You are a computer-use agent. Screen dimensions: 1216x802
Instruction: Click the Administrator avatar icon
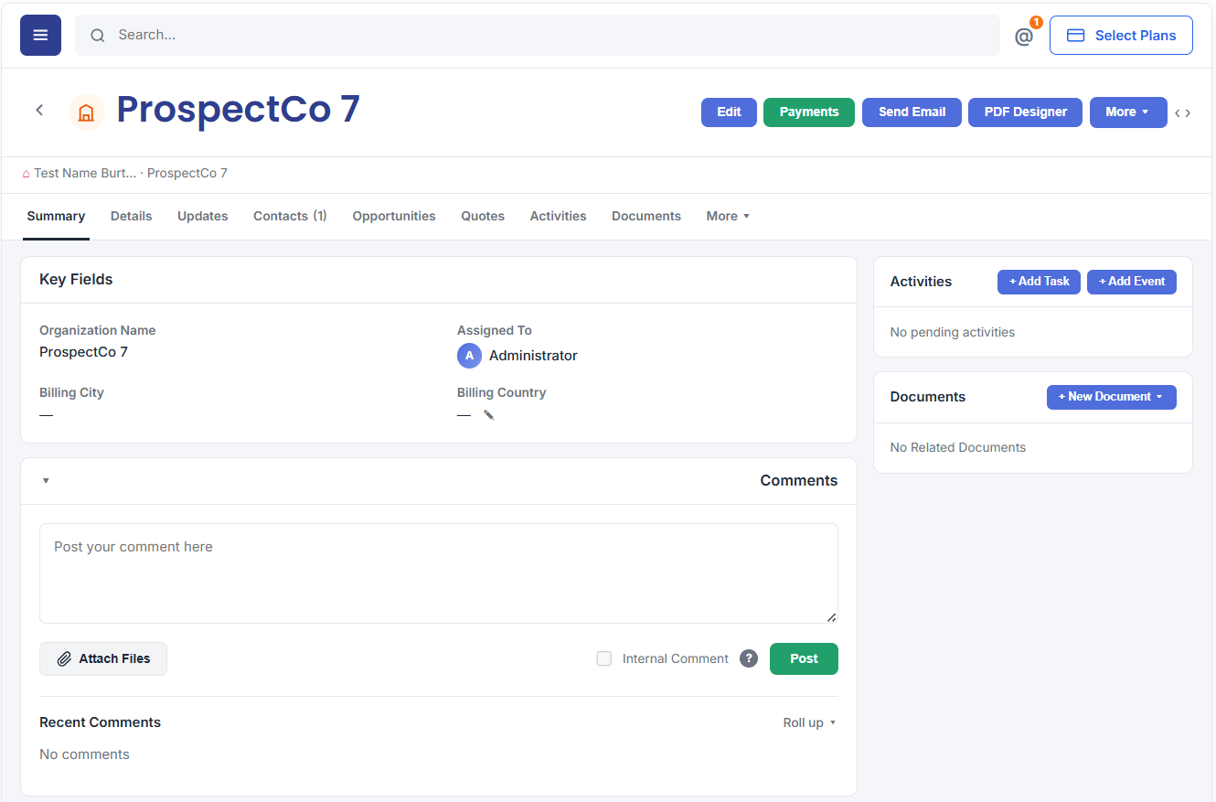pos(469,356)
